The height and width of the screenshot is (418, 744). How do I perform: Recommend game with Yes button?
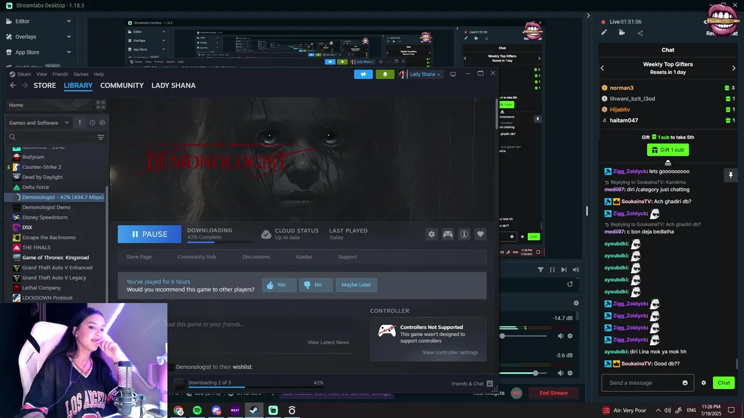pyautogui.click(x=279, y=285)
